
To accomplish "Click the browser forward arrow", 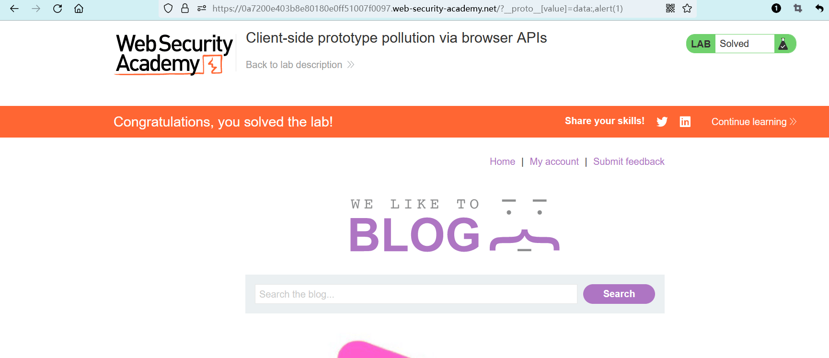I will pyautogui.click(x=36, y=9).
